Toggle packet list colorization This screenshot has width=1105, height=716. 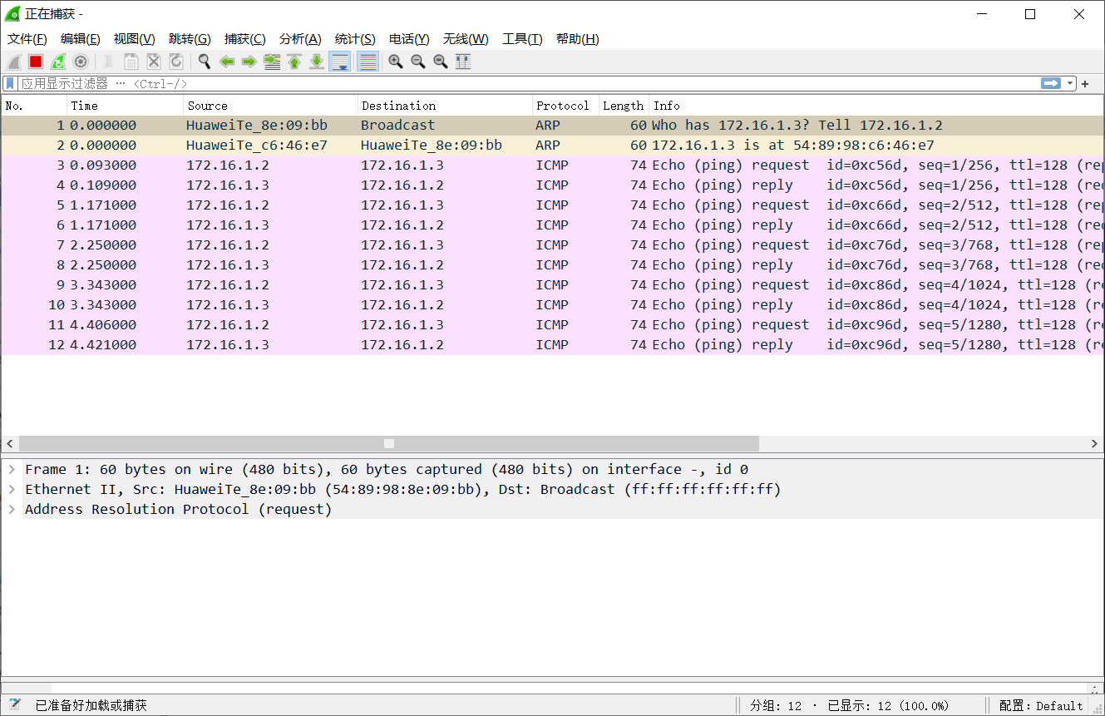click(x=368, y=62)
